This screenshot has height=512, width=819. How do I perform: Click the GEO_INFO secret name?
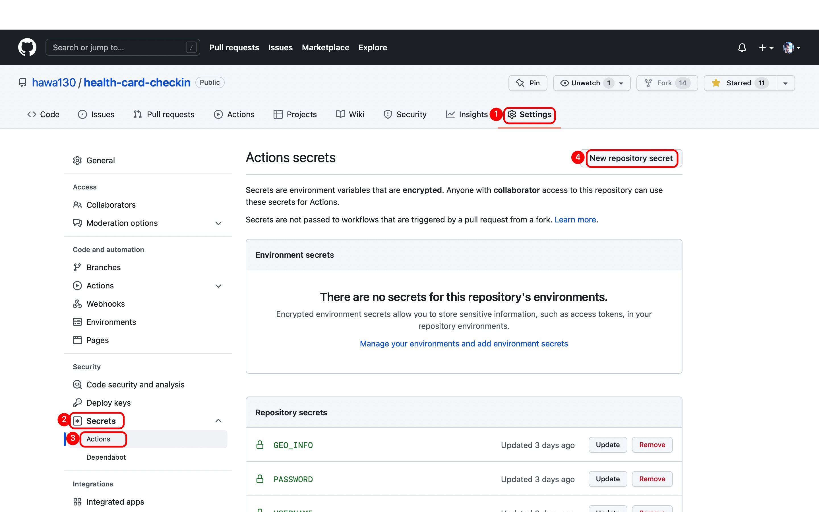(x=293, y=445)
